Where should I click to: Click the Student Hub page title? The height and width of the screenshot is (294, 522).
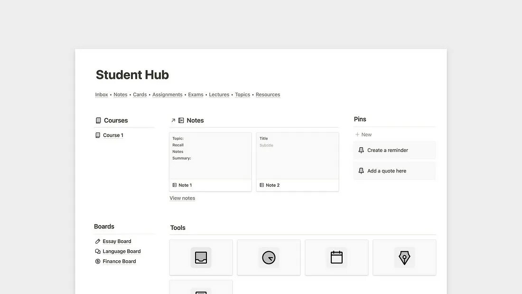tap(132, 75)
